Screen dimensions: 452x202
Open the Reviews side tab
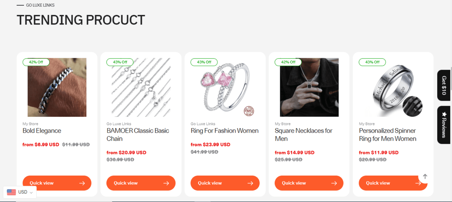point(444,125)
